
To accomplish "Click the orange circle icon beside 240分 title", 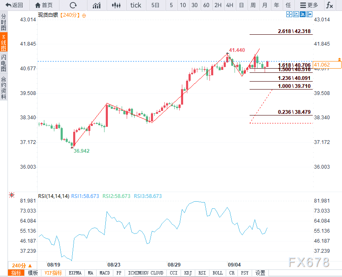I will (x=84, y=15).
